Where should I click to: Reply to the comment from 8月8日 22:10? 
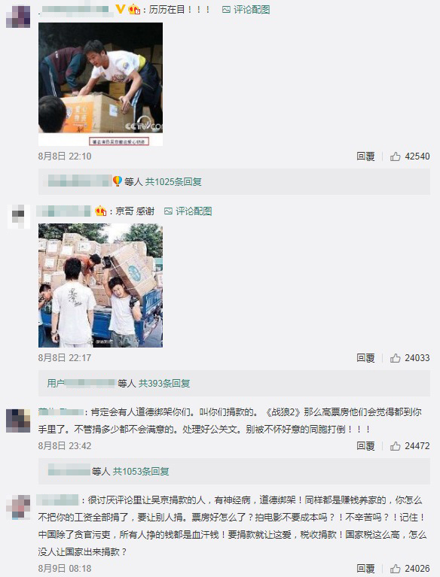[365, 156]
